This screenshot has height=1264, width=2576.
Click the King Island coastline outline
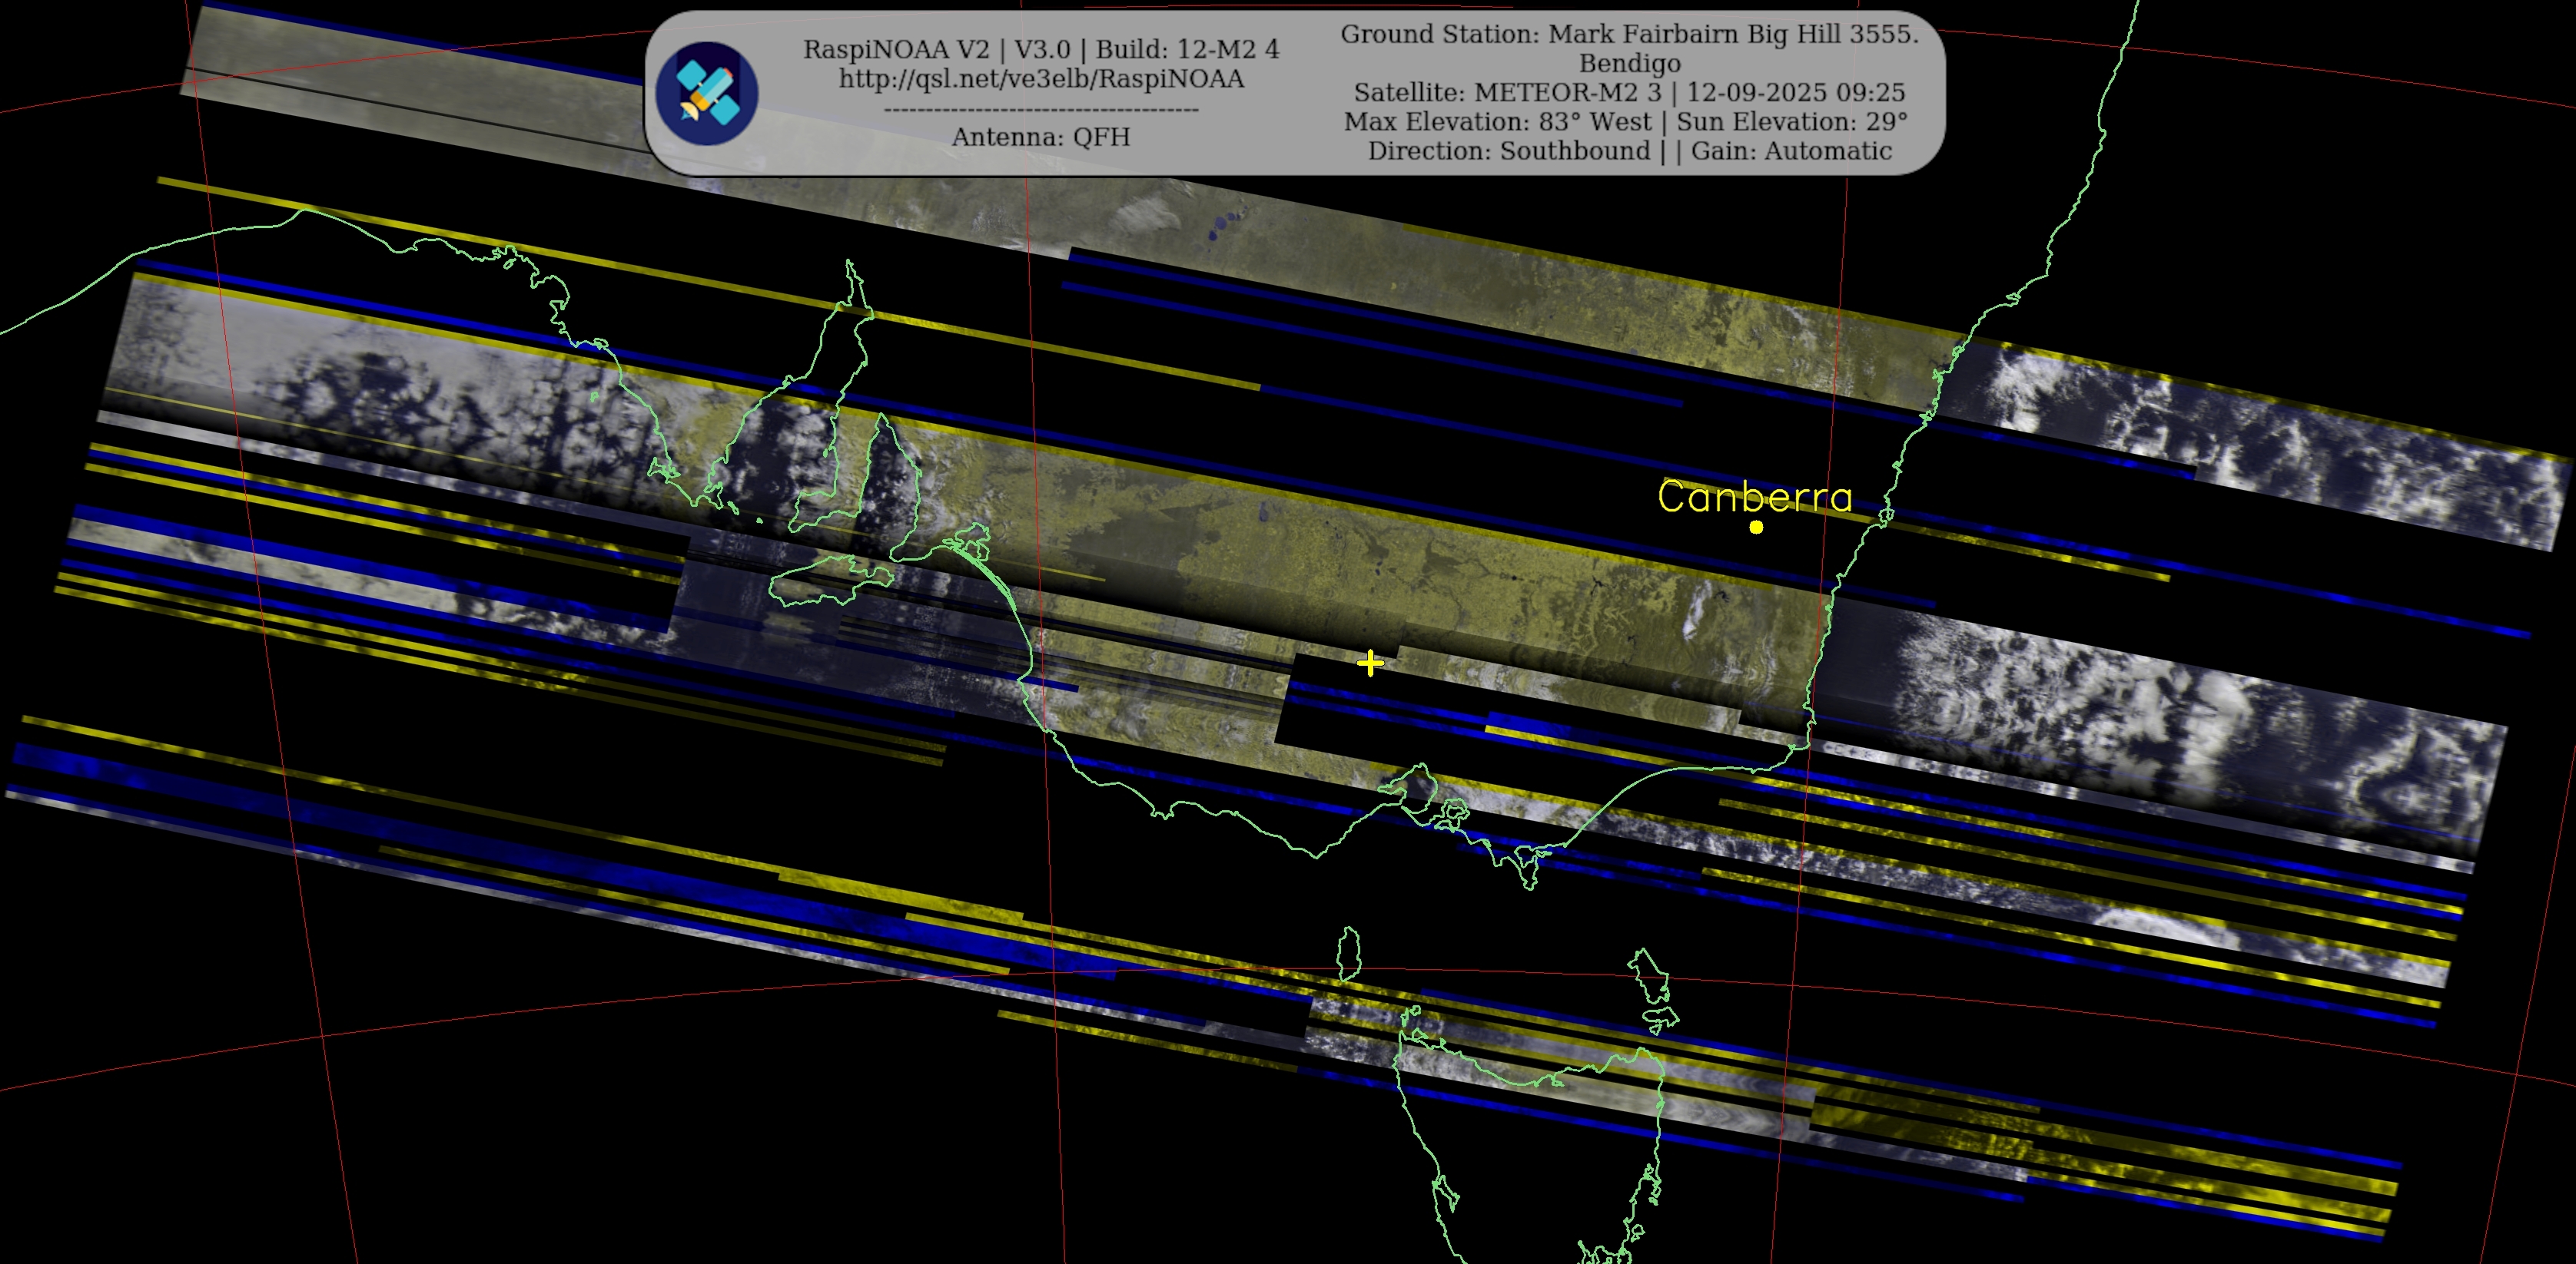(1349, 955)
